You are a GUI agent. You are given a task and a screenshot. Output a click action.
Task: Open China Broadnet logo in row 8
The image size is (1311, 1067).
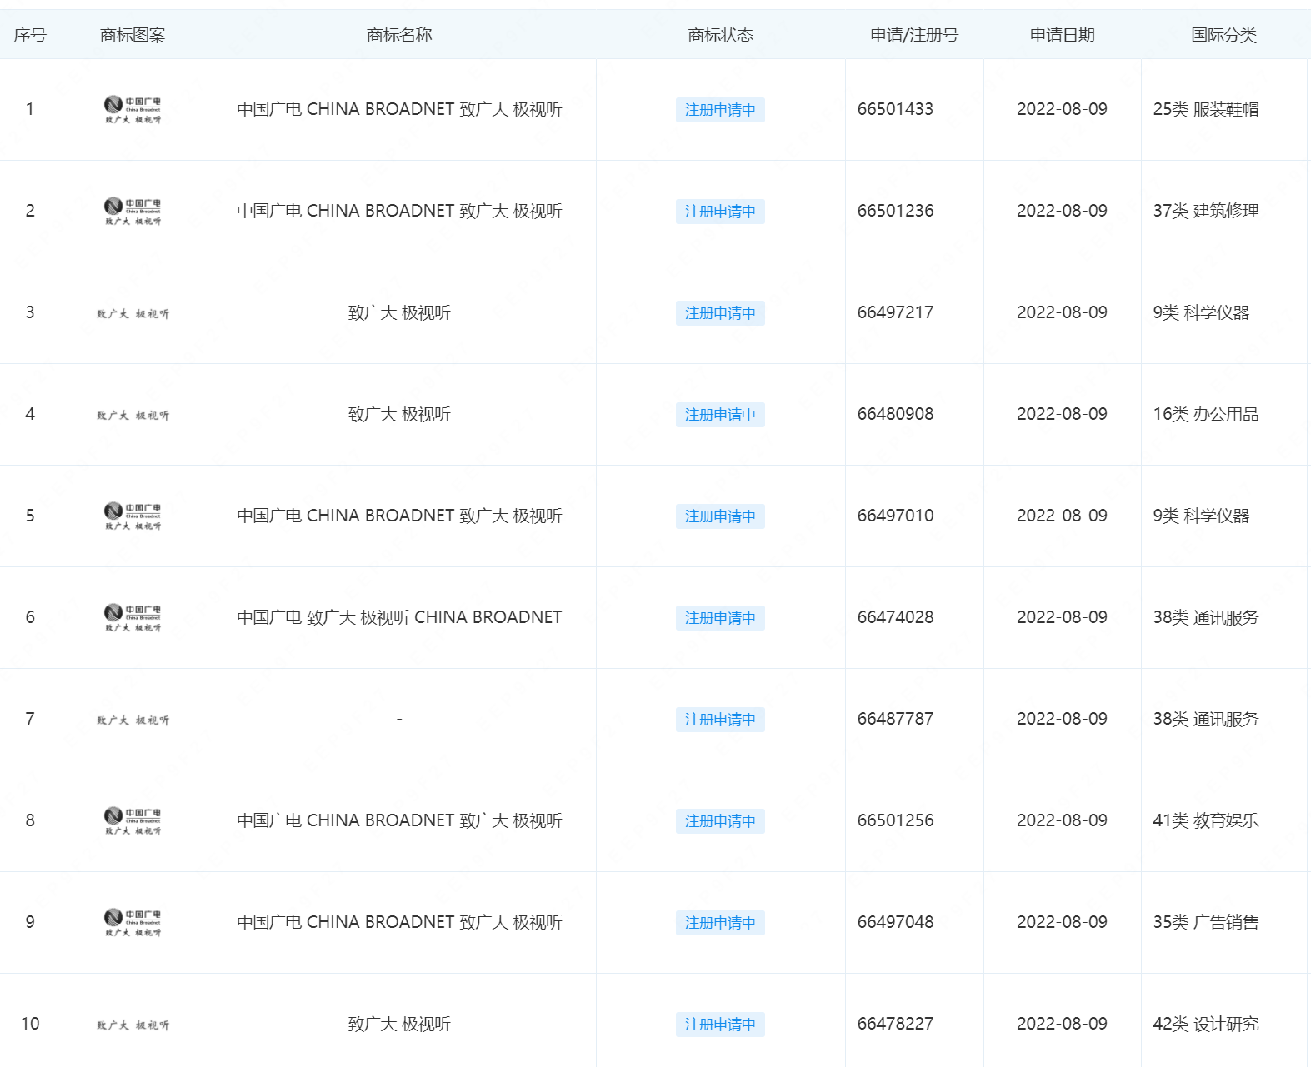pyautogui.click(x=133, y=821)
